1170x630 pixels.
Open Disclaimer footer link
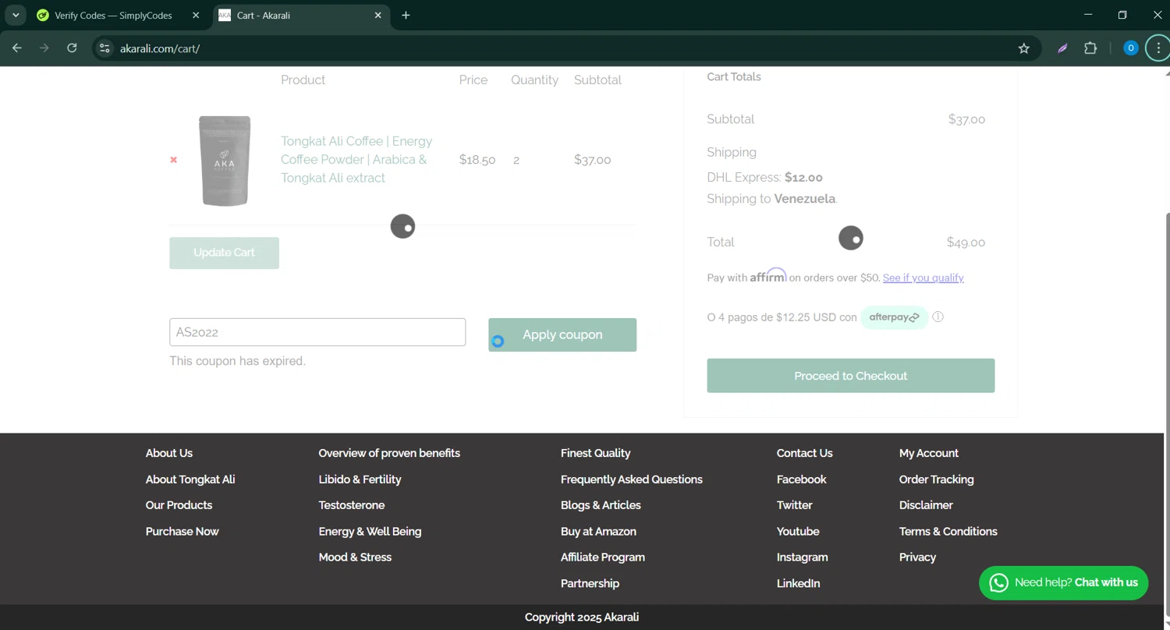926,505
